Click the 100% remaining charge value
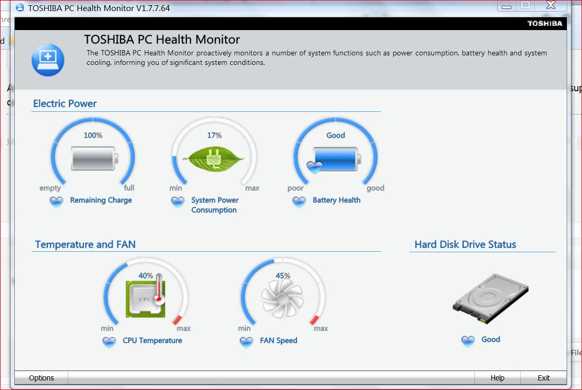The height and width of the screenshot is (390, 582). coord(93,135)
